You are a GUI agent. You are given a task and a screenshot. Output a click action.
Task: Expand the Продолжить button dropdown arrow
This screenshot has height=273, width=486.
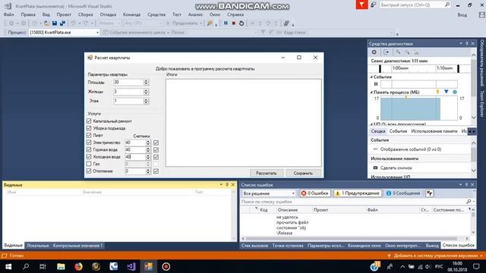coord(200,24)
